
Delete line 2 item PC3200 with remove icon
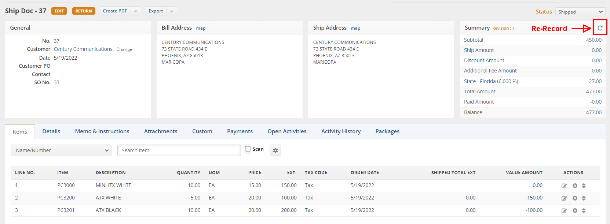(x=575, y=198)
